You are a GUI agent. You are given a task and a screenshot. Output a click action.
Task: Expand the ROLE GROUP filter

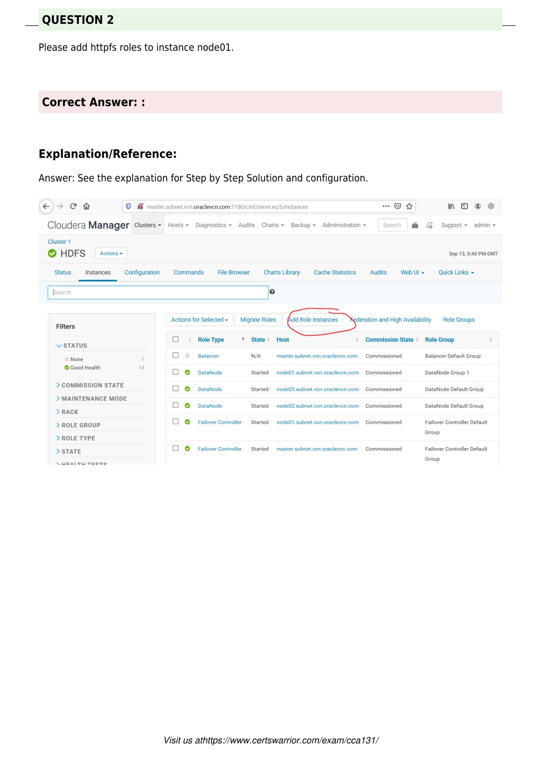[78, 425]
